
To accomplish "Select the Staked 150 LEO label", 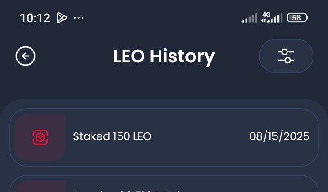I will pos(112,136).
